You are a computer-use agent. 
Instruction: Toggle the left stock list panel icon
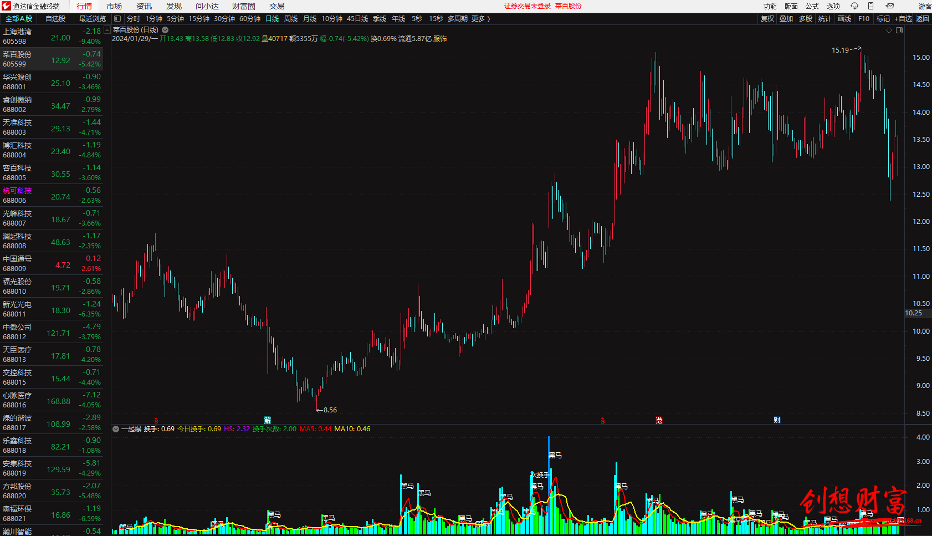[x=117, y=19]
